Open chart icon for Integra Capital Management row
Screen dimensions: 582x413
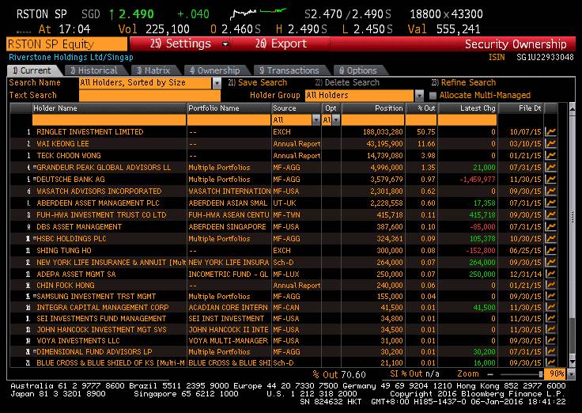[550, 308]
